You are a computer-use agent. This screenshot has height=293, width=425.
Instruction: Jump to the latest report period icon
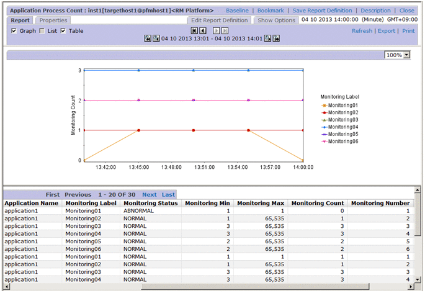tap(275, 38)
